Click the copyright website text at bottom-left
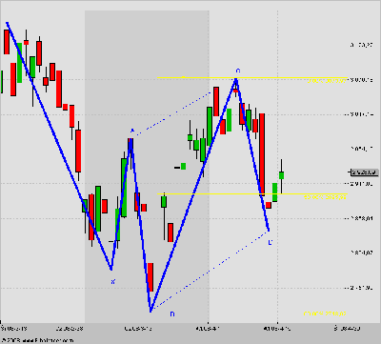381x344 pixels. [37, 340]
